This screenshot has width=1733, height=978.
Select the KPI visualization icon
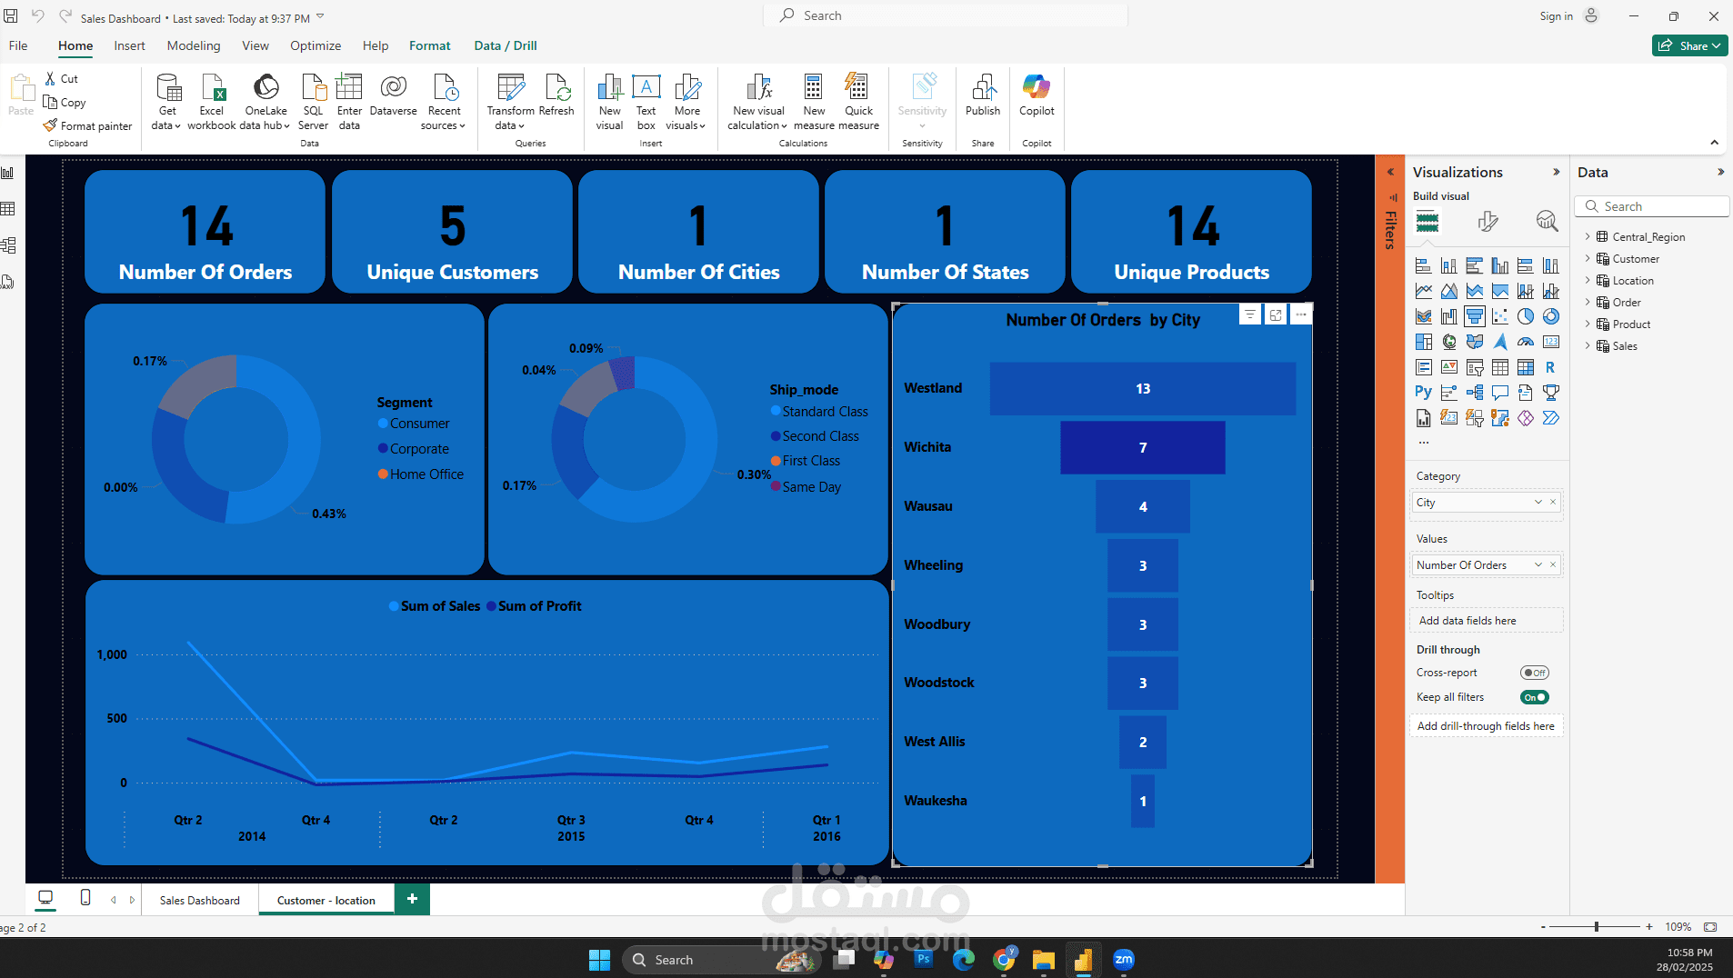[1449, 367]
